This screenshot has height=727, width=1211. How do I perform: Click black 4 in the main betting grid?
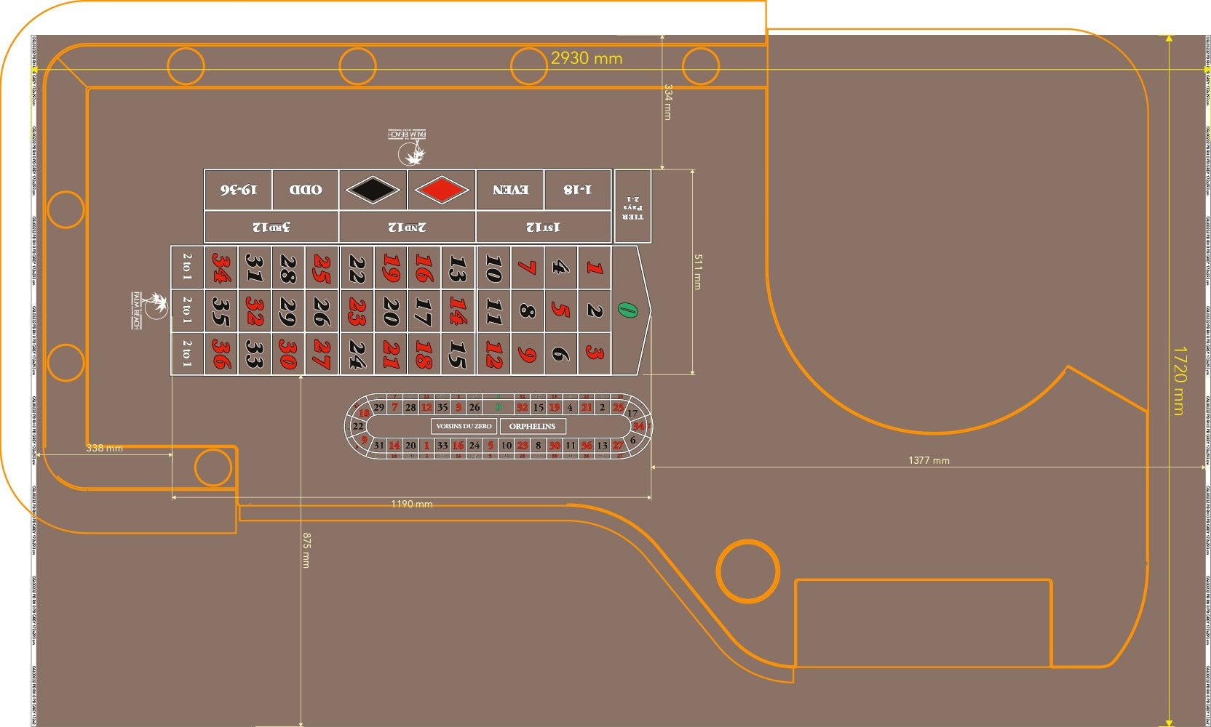coord(560,268)
